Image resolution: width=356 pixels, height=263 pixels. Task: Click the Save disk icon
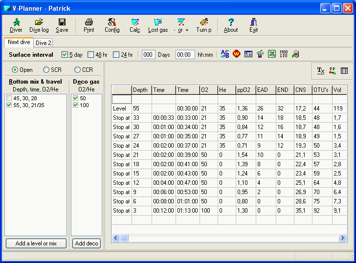[62, 25]
